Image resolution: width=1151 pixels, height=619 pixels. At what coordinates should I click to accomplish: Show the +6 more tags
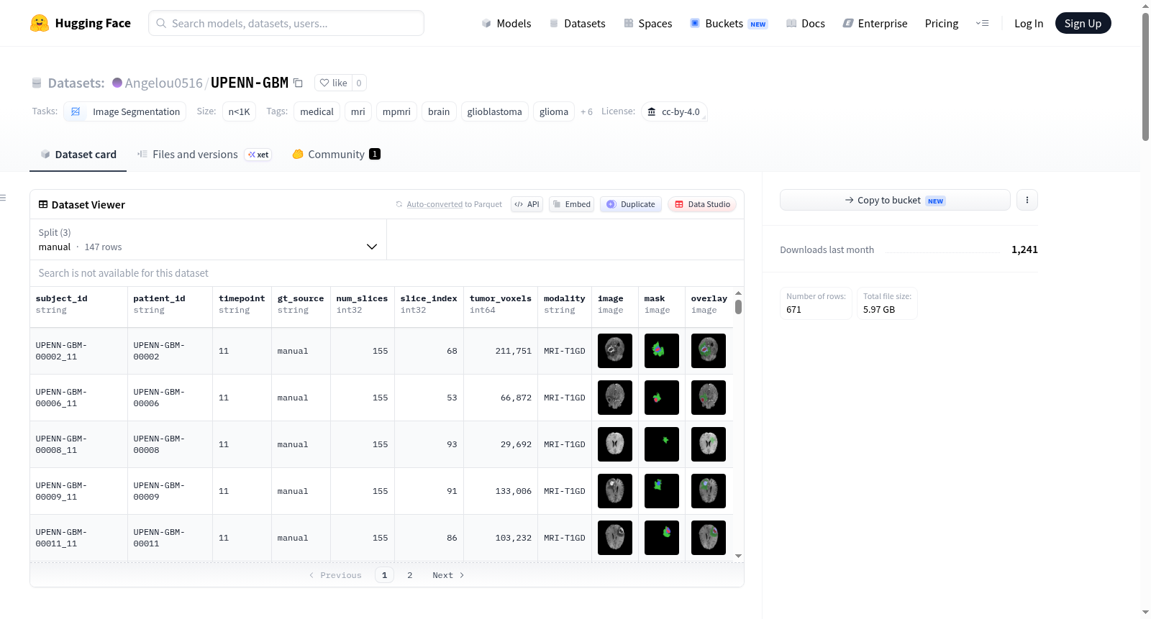pos(586,112)
